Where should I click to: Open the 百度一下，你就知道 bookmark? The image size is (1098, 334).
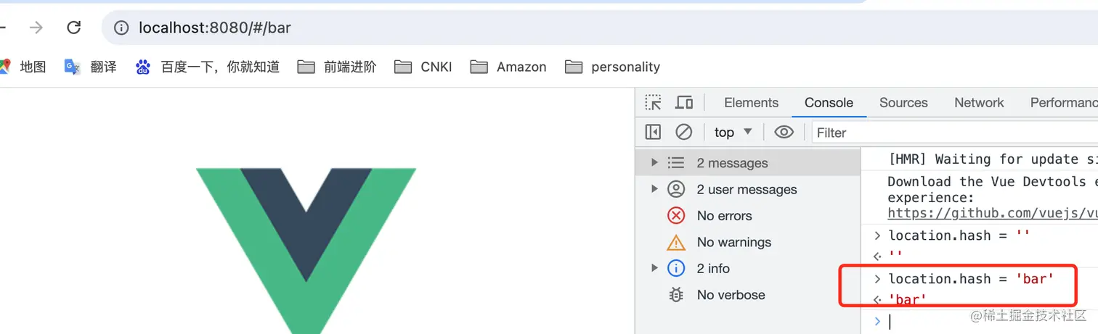pos(208,67)
